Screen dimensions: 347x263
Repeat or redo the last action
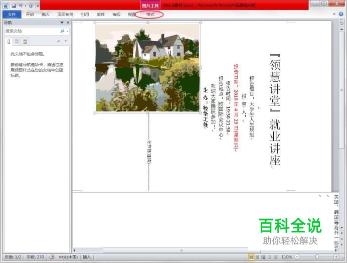(x=31, y=6)
